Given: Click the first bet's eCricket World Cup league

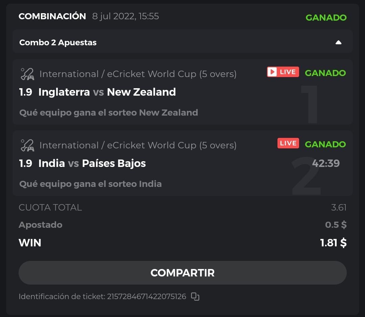Looking at the screenshot, I should [x=138, y=74].
